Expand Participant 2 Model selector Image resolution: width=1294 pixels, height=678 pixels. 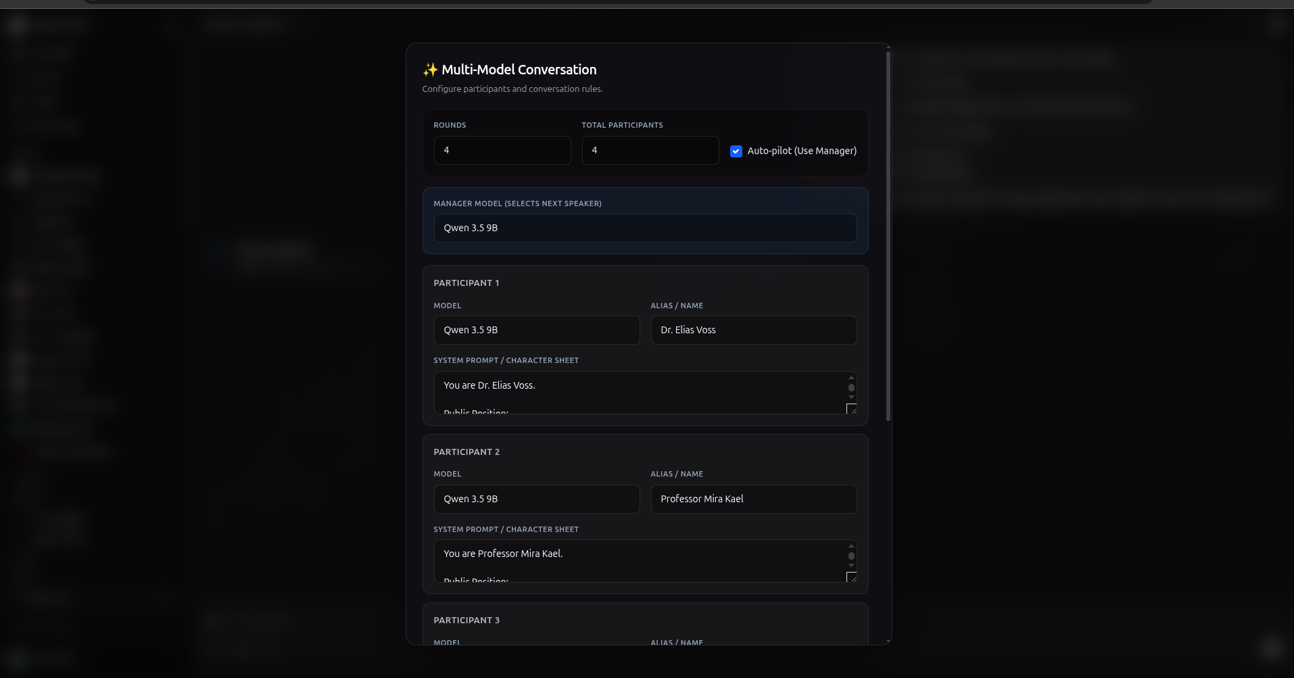click(x=536, y=500)
